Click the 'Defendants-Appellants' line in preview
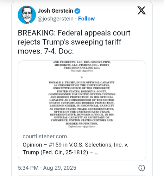Viewport: 164px width, 176px height. 82,126
